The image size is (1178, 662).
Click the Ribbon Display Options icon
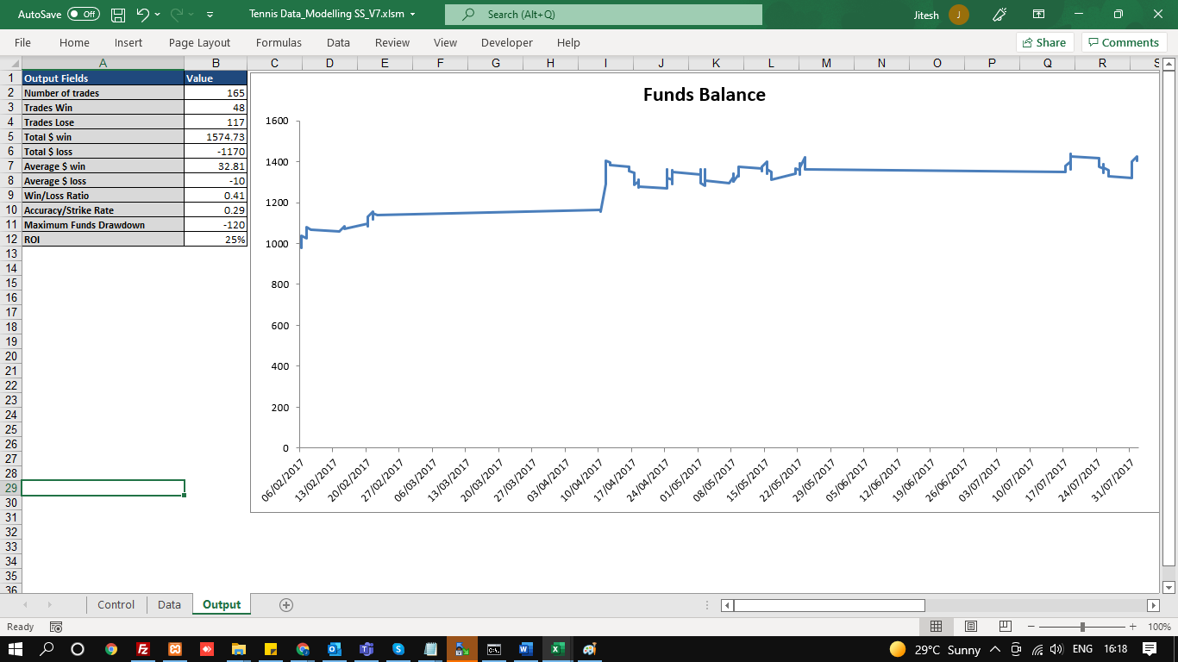(1038, 15)
